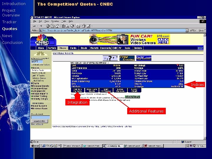This screenshot has height=159, width=212.
Task: Click the question marks banner image
Action: tap(110, 58)
